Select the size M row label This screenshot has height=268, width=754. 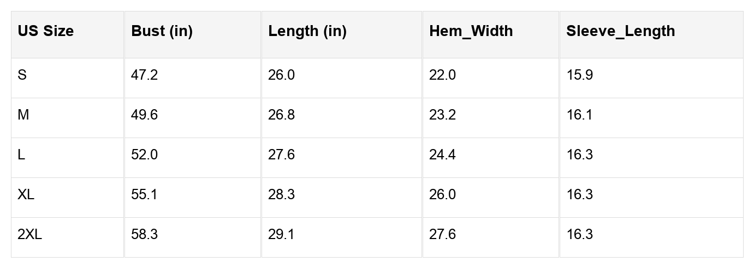click(x=23, y=115)
